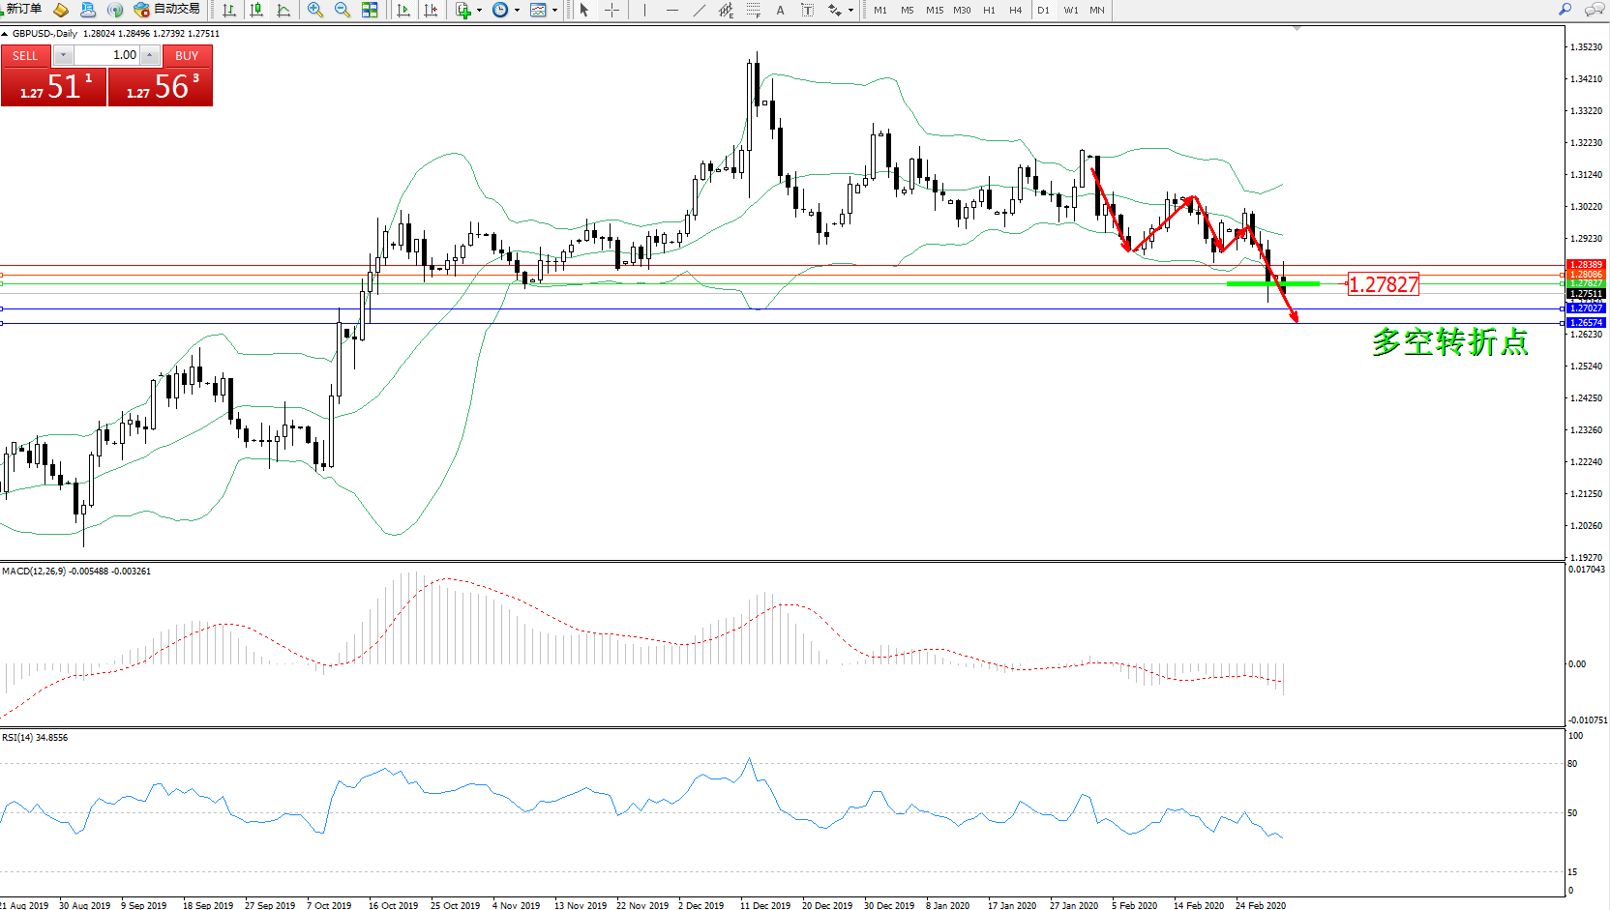Switch to the H4 timeframe

point(1015,10)
